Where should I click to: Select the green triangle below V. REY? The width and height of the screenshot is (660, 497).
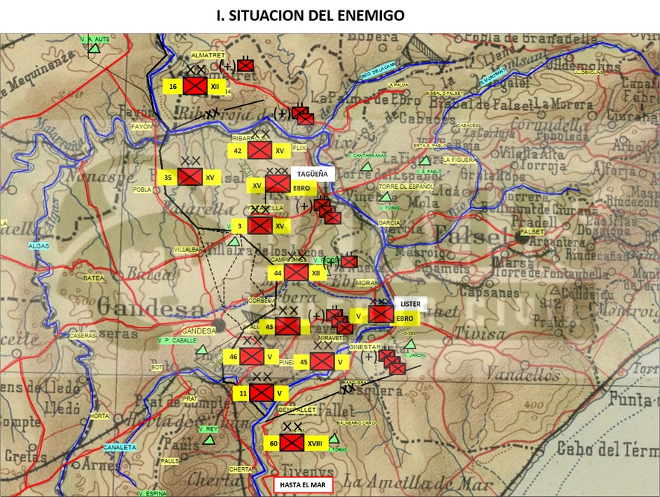[208, 440]
